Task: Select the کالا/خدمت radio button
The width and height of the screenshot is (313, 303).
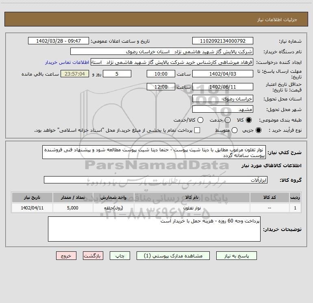Action: [x=200, y=120]
